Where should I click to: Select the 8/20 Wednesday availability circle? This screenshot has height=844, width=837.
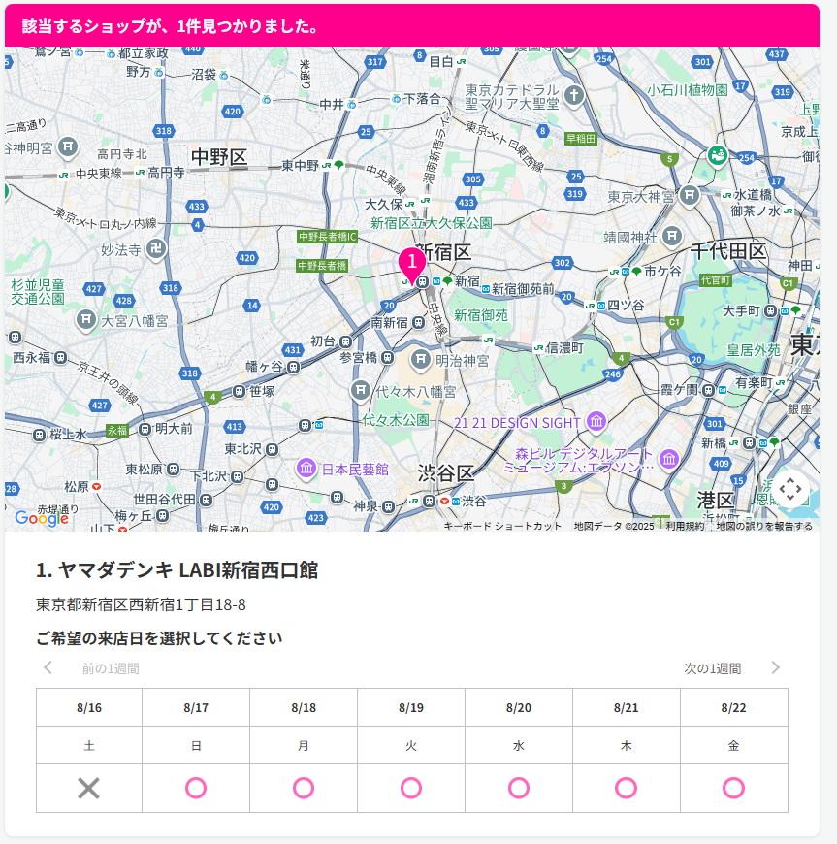(x=518, y=787)
